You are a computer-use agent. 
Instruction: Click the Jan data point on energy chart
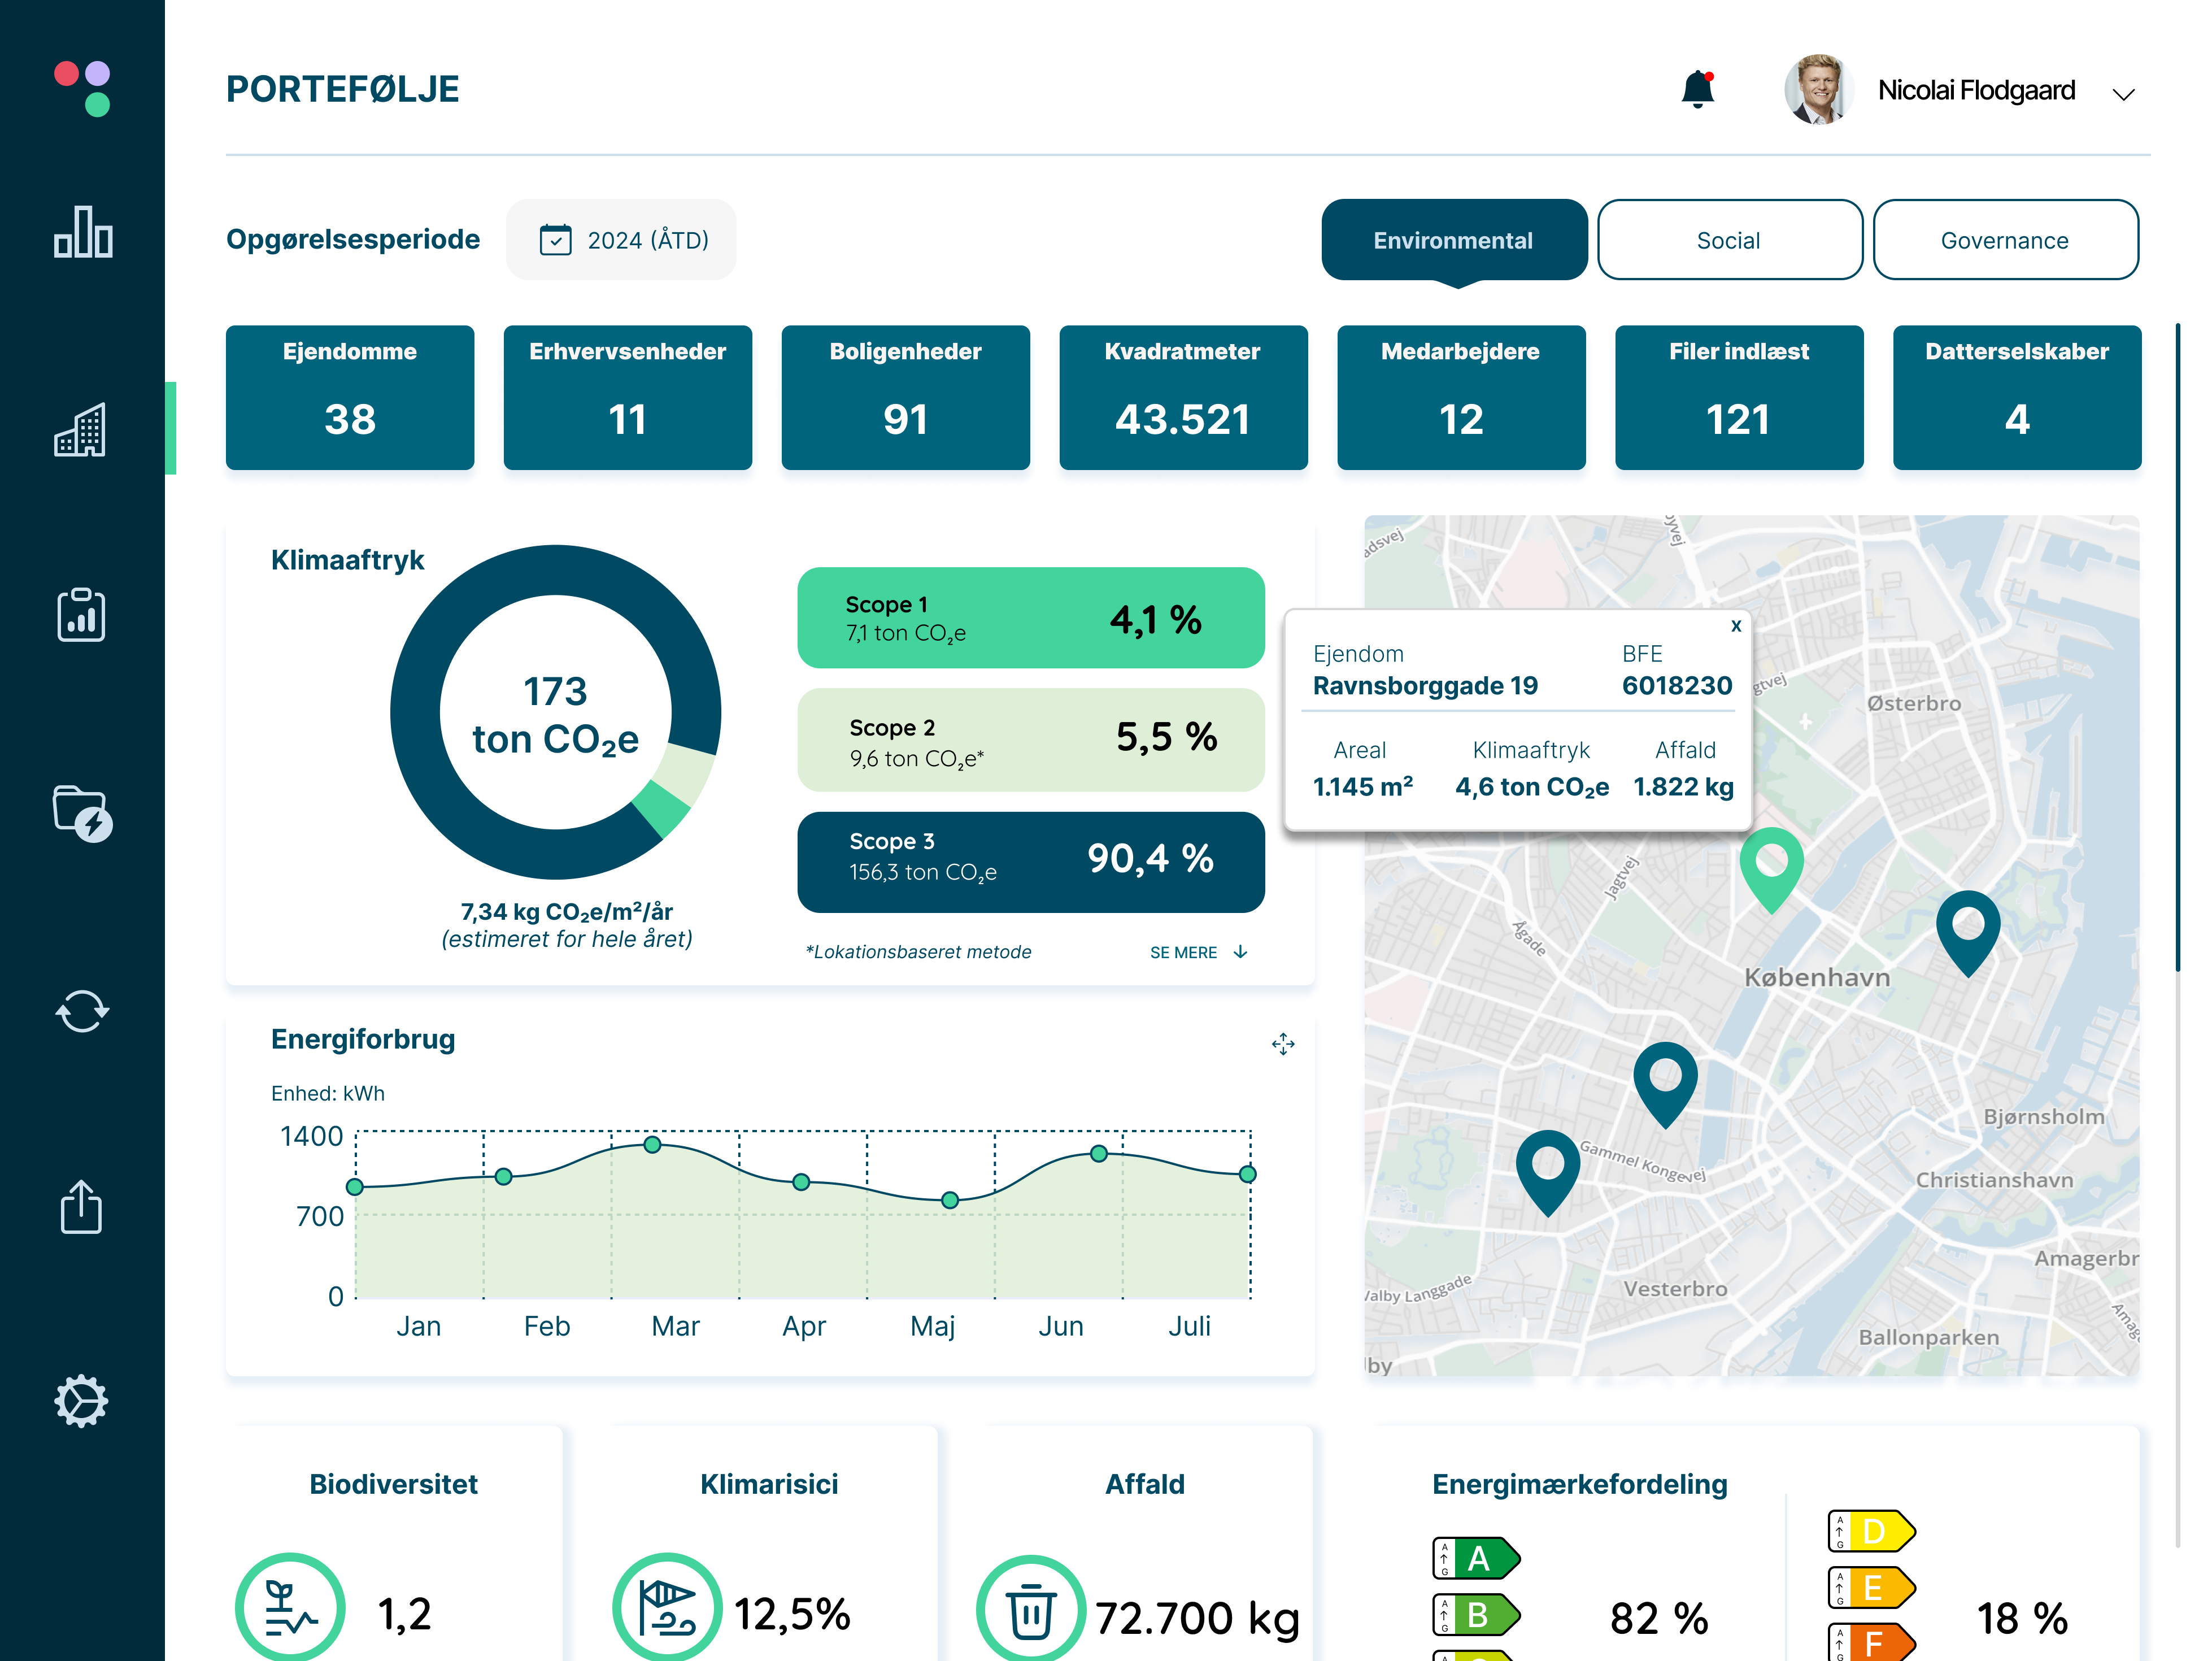click(355, 1187)
